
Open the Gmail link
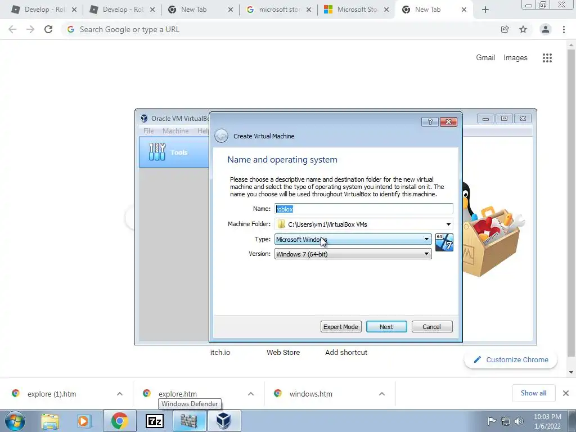tap(485, 58)
